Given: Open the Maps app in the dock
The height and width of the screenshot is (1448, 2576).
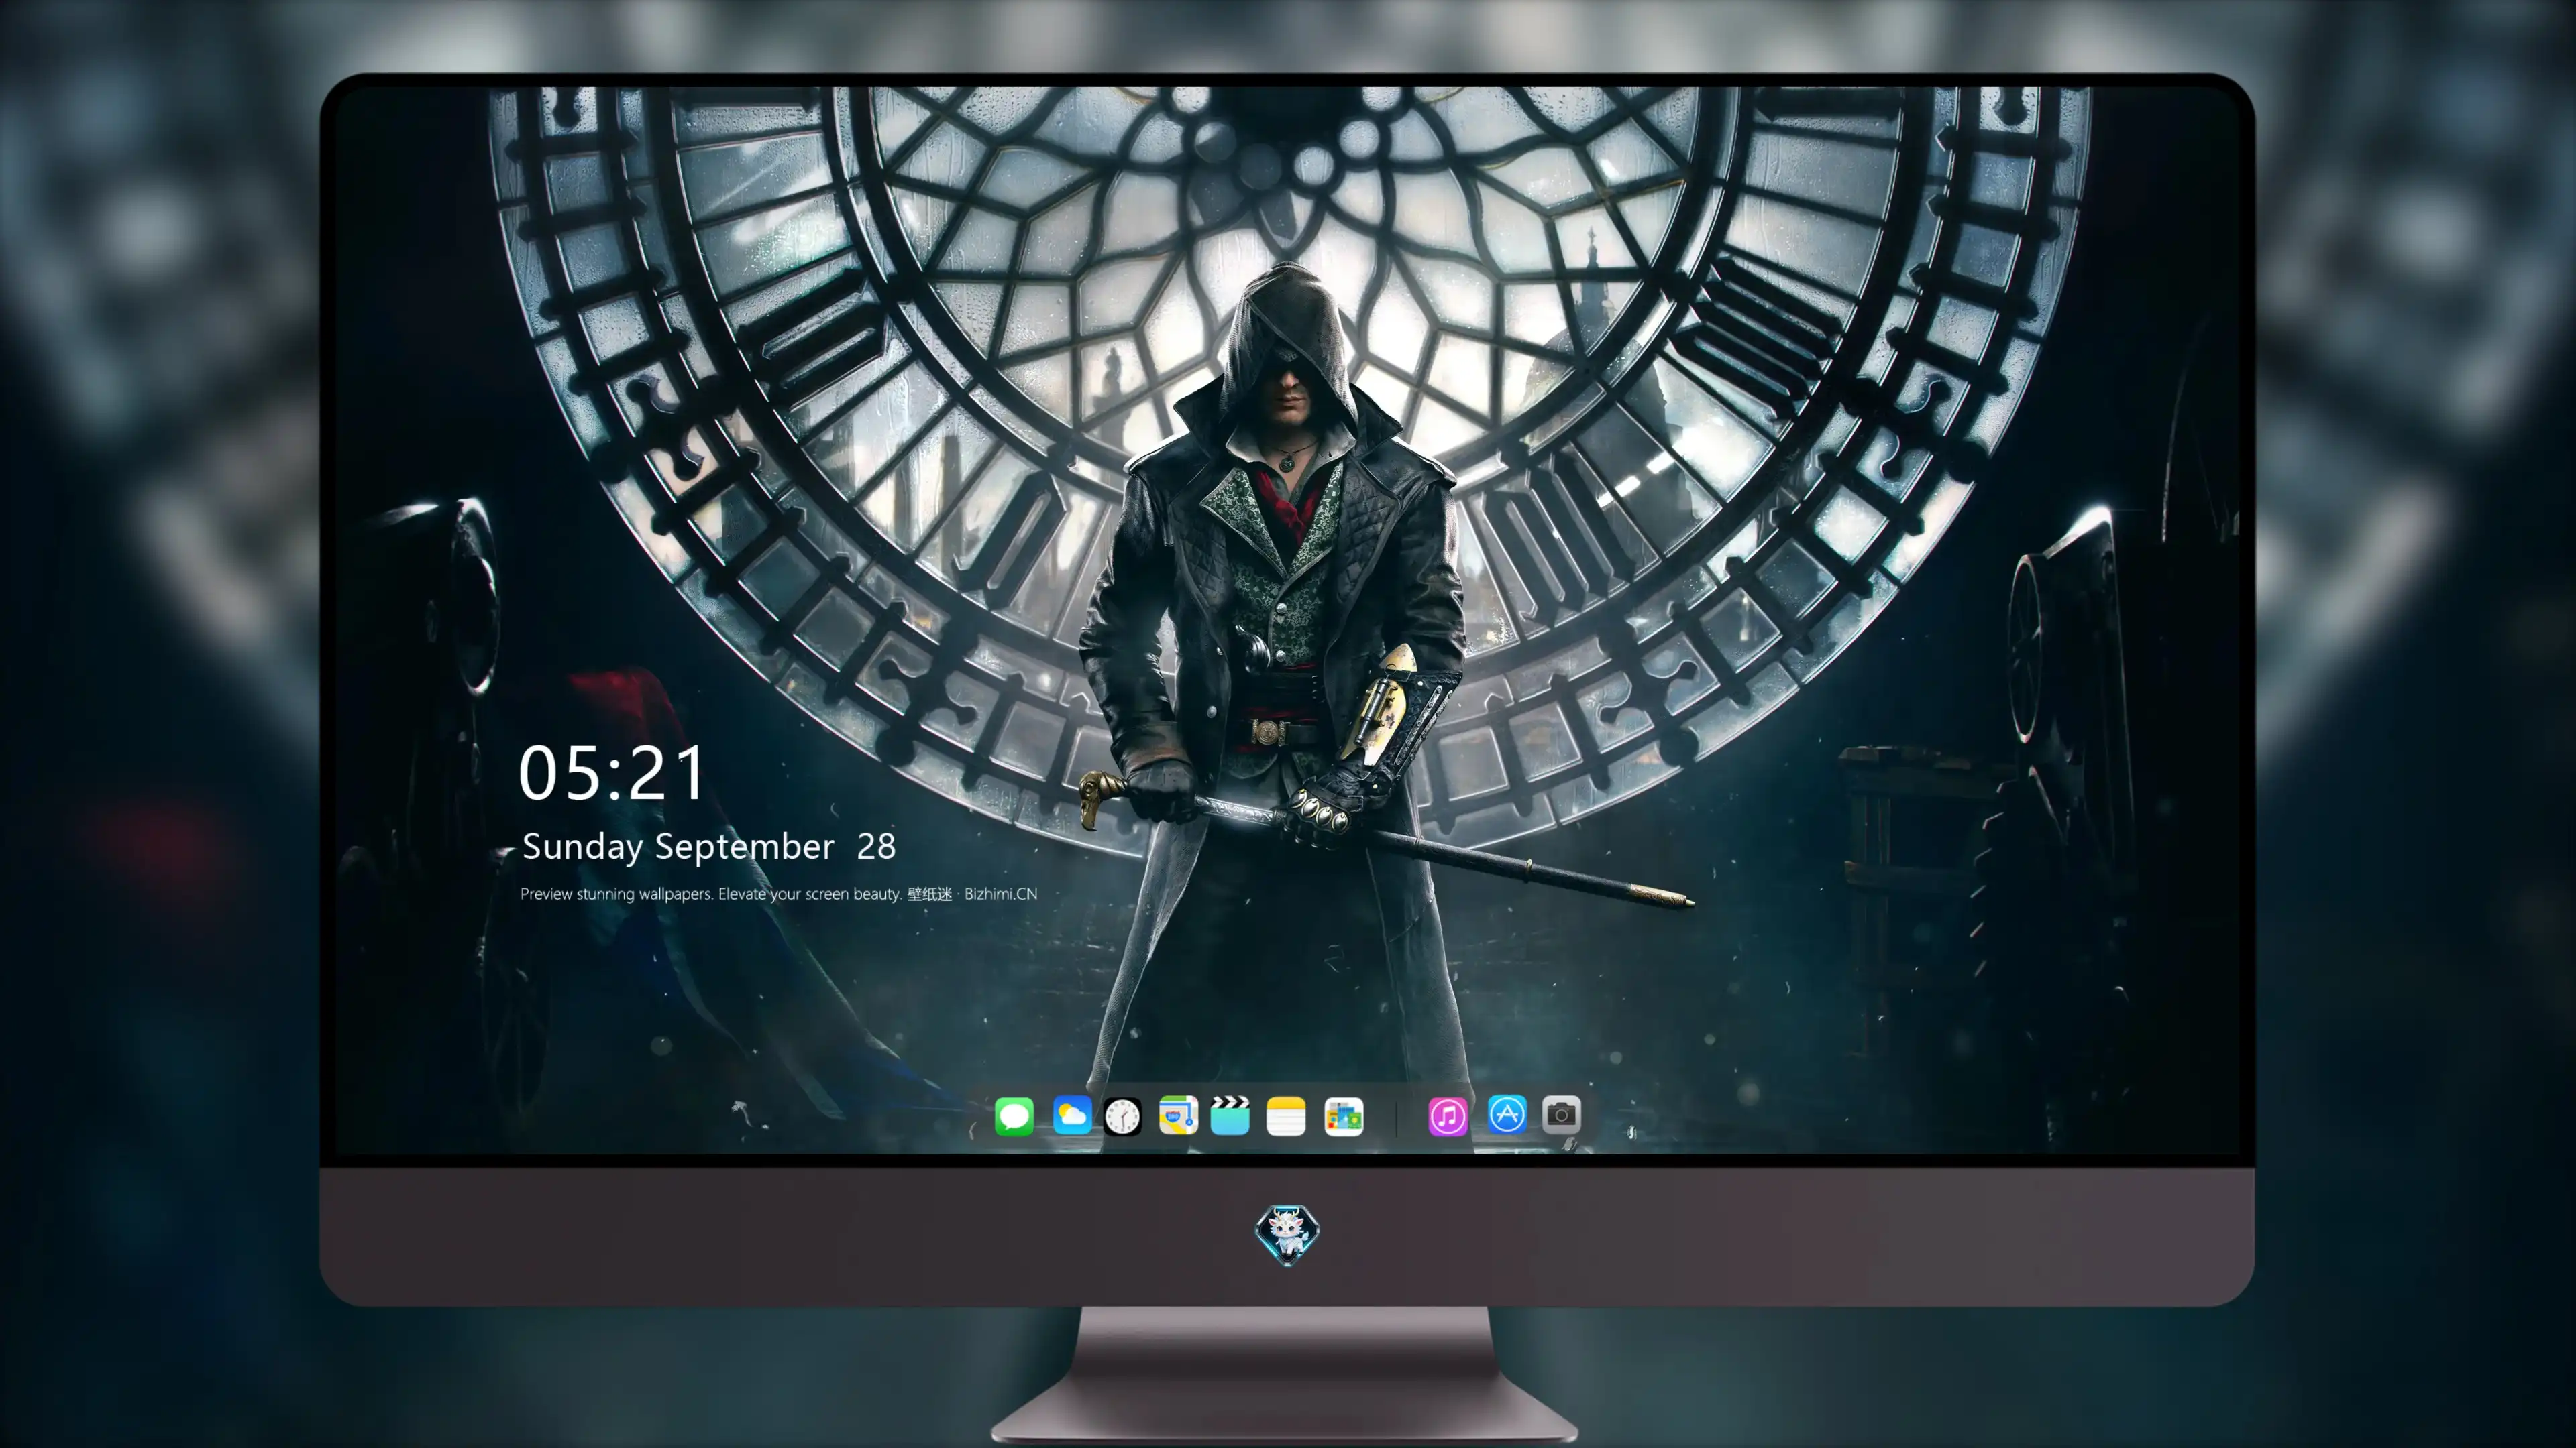Looking at the screenshot, I should (x=1178, y=1115).
